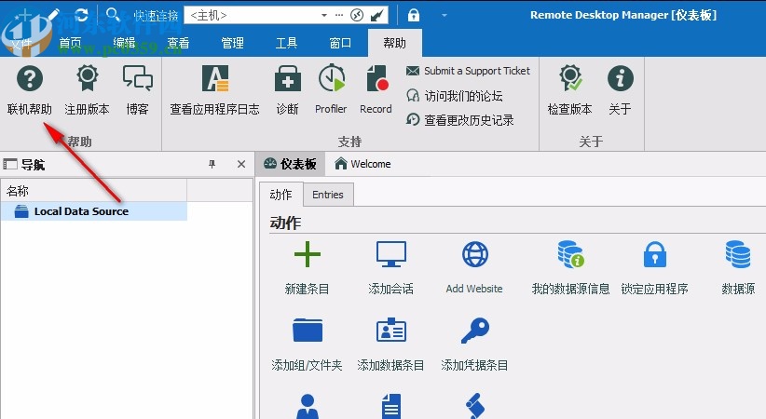Click the quick connect search icon
Image resolution: width=766 pixels, height=419 pixels.
click(113, 15)
